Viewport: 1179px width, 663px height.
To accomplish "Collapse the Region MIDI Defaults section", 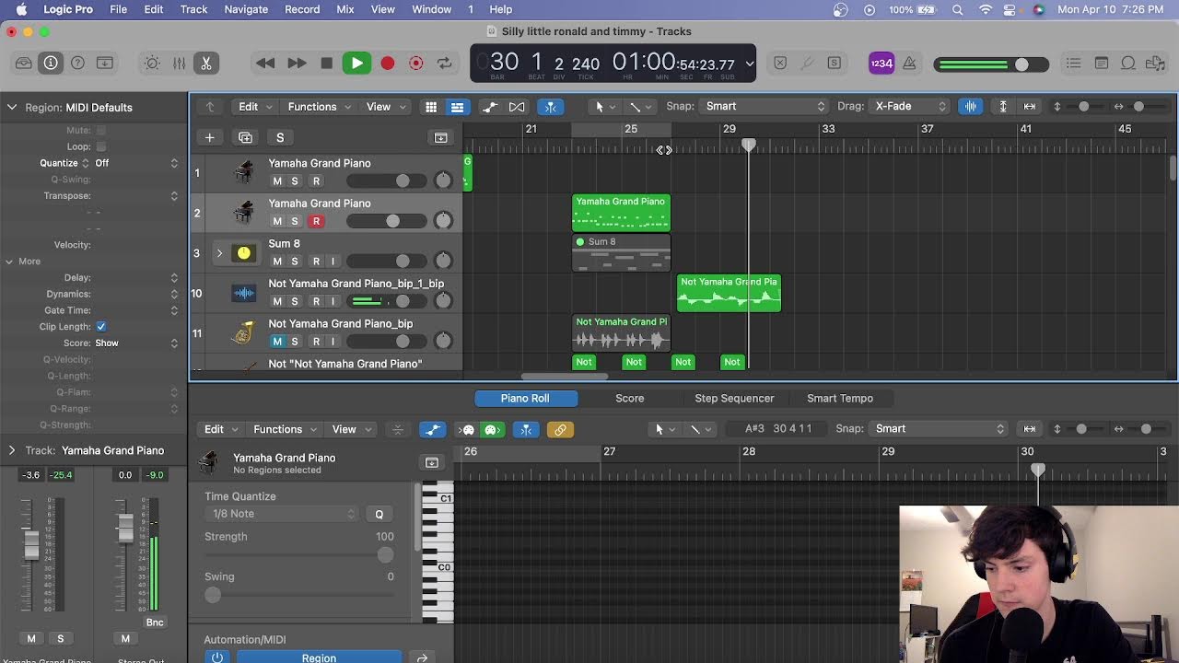I will (x=12, y=107).
